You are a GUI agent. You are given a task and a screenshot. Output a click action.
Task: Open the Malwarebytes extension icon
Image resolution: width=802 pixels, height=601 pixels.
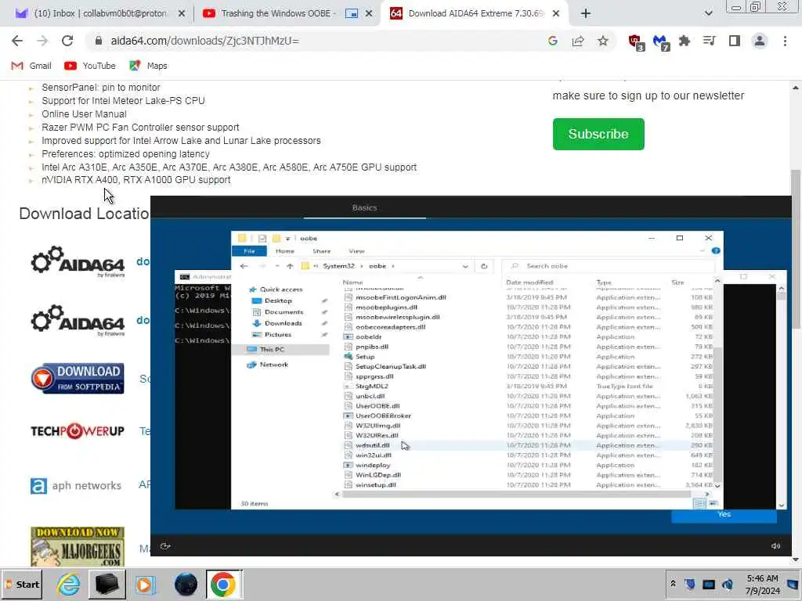(x=661, y=42)
